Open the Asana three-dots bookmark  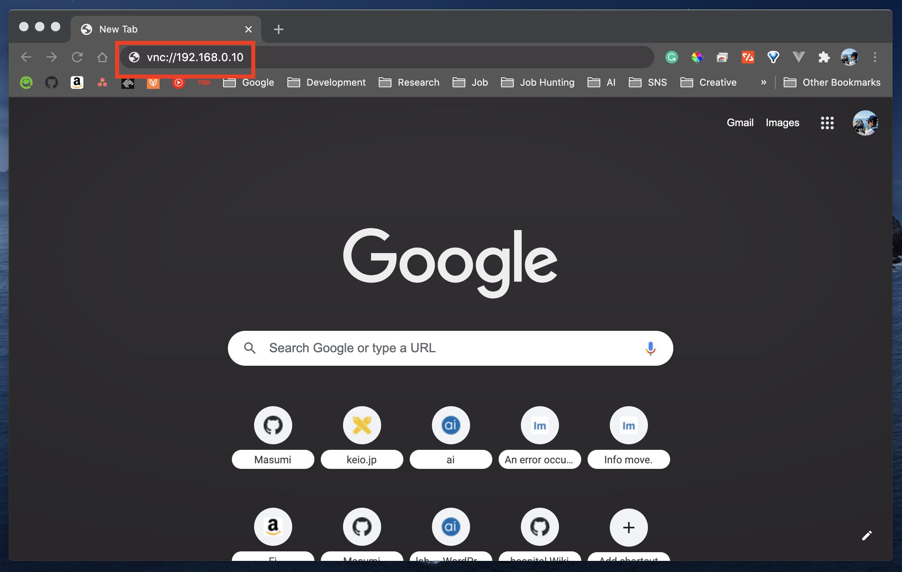102,83
